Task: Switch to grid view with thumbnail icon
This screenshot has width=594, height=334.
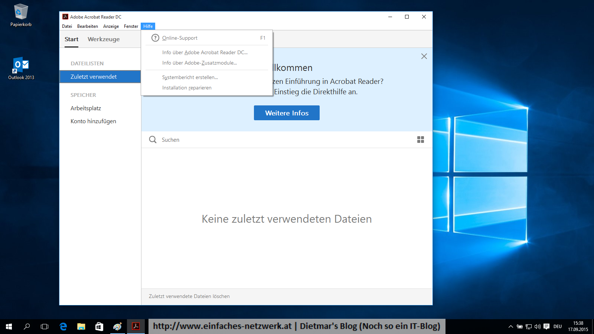Action: tap(421, 140)
